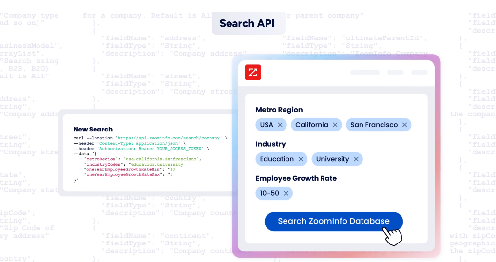The height and width of the screenshot is (262, 496).
Task: Click the USA tag text
Action: [267, 125]
